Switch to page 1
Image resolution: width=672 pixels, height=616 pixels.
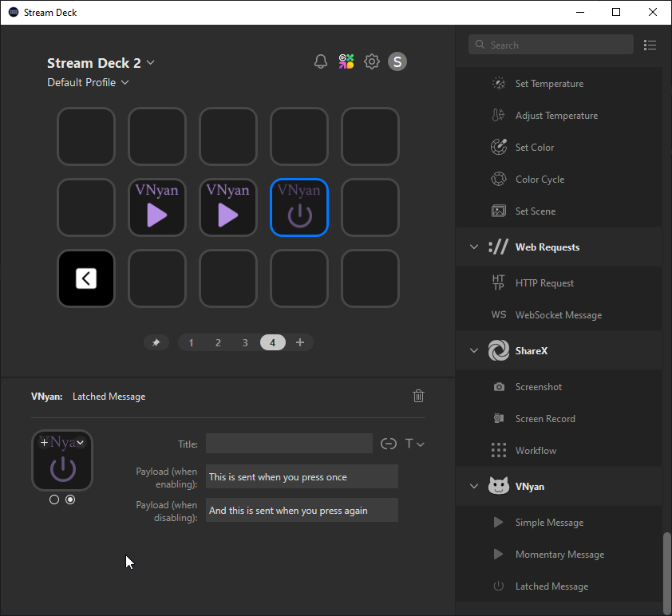(191, 342)
